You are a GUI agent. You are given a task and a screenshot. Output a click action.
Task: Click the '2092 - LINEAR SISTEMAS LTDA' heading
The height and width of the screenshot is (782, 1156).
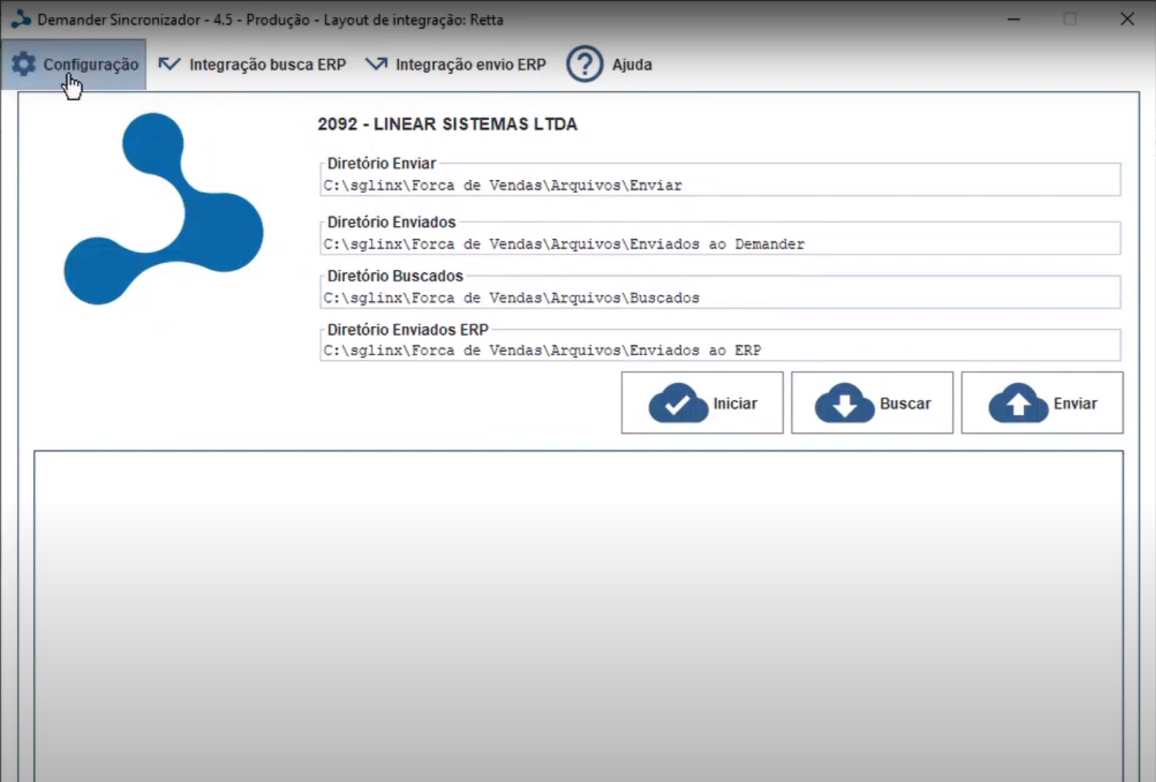(x=447, y=124)
